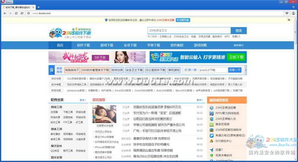Open headline 青岛216公交现猥琐男 冲女生自摸
298x162 pixels.
pos(156,156)
